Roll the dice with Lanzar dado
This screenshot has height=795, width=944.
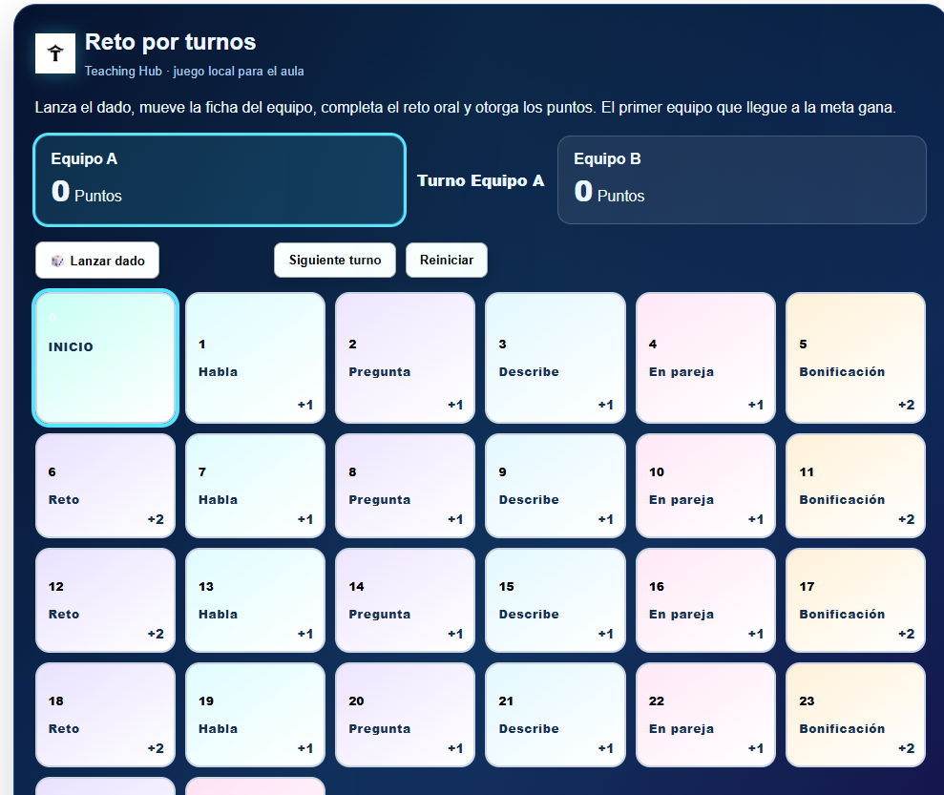coord(97,261)
